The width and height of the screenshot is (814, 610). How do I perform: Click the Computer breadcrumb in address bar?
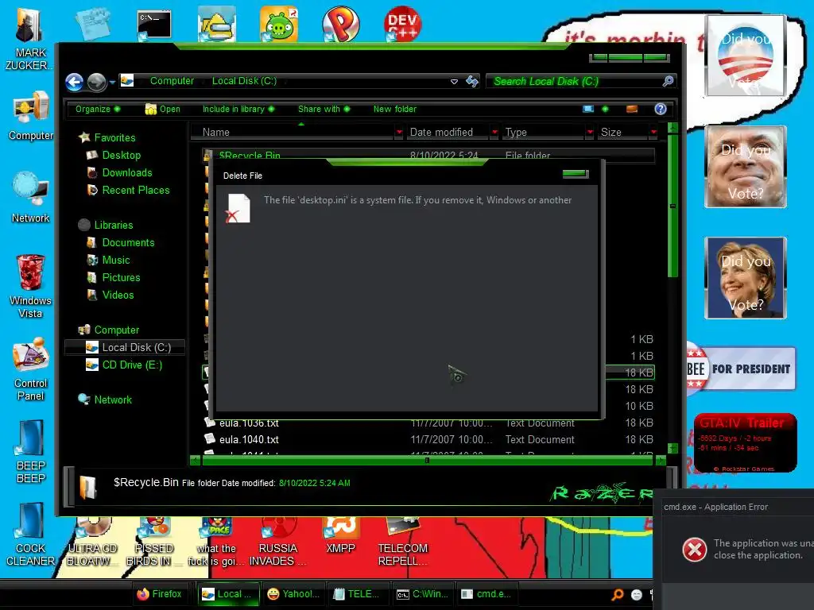[x=172, y=81]
